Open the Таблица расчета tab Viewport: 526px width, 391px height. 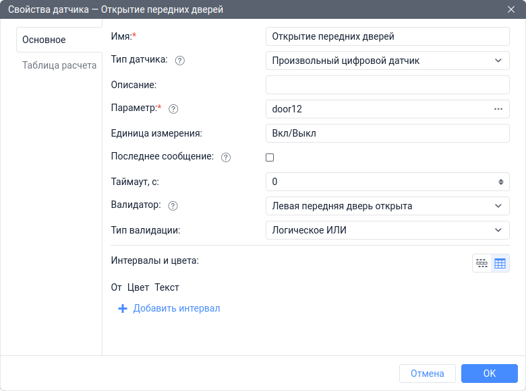point(59,66)
